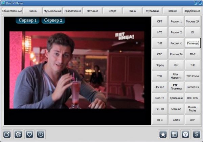Select the Россия 24 channel

(176, 54)
